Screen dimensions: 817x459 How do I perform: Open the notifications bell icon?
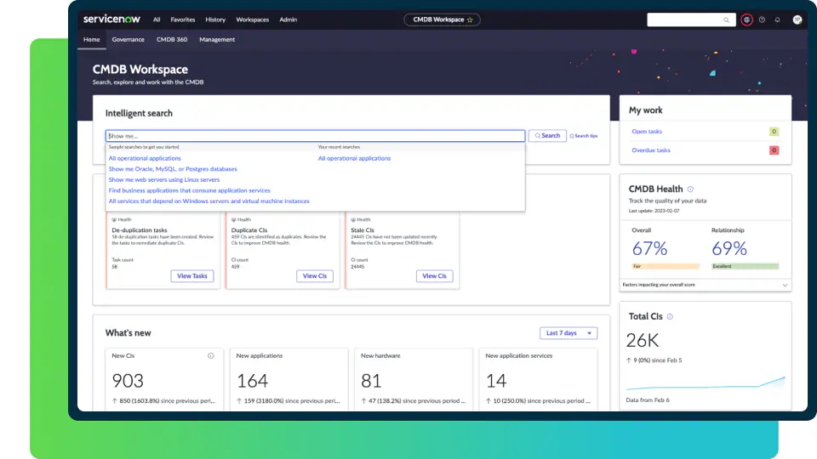click(777, 20)
